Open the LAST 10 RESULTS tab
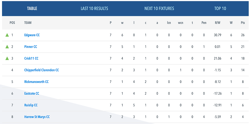This screenshot has height=124, width=250. (x=94, y=8)
